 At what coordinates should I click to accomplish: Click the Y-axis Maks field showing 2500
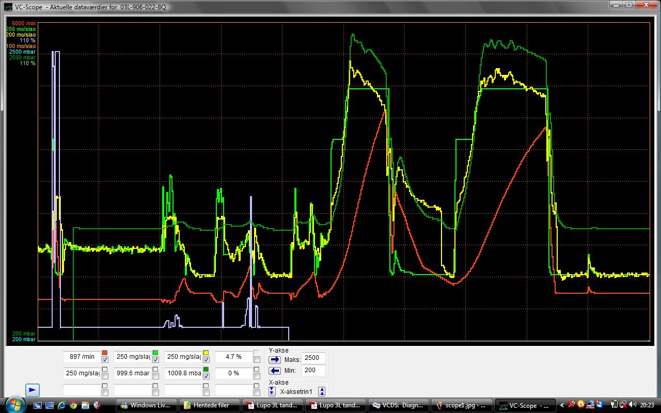(313, 358)
